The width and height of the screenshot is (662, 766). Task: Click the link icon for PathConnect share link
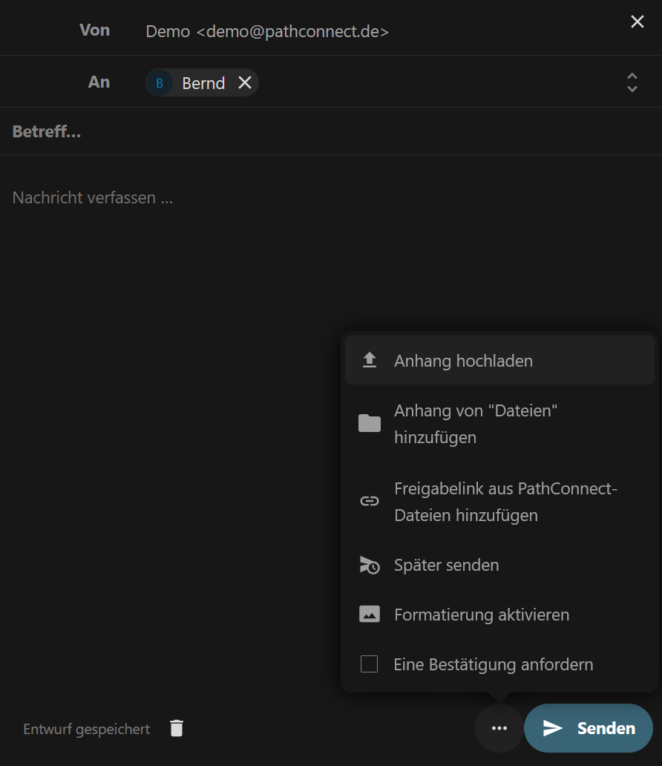pyautogui.click(x=369, y=501)
